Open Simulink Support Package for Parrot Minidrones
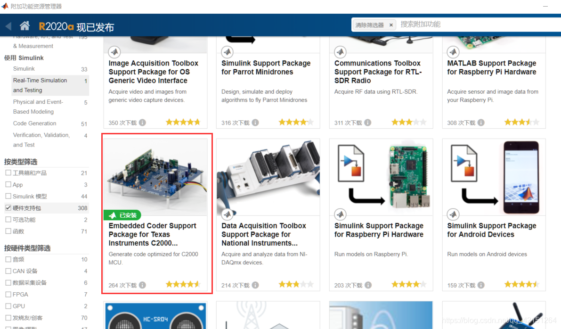This screenshot has width=561, height=329. [x=266, y=68]
